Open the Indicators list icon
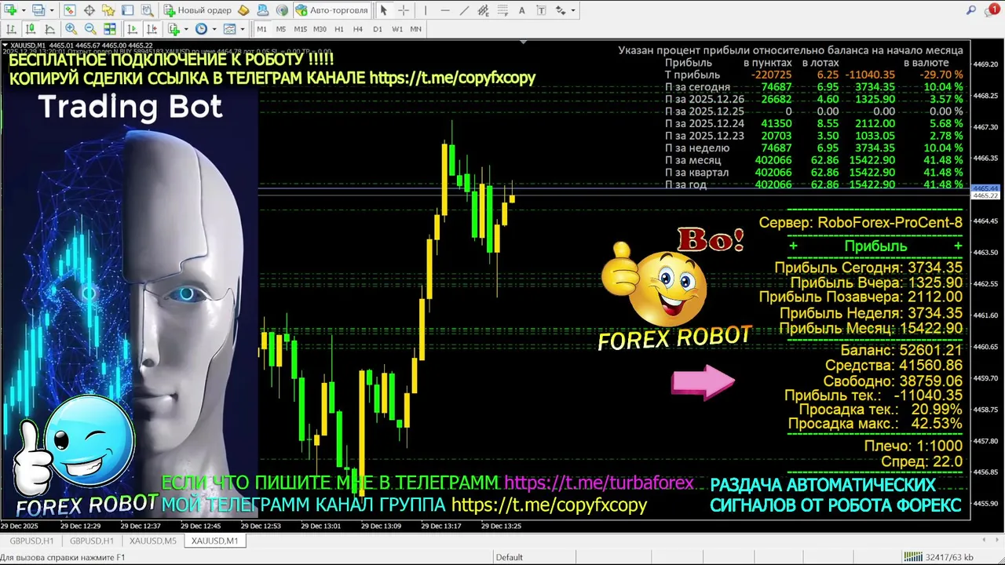 coord(174,29)
